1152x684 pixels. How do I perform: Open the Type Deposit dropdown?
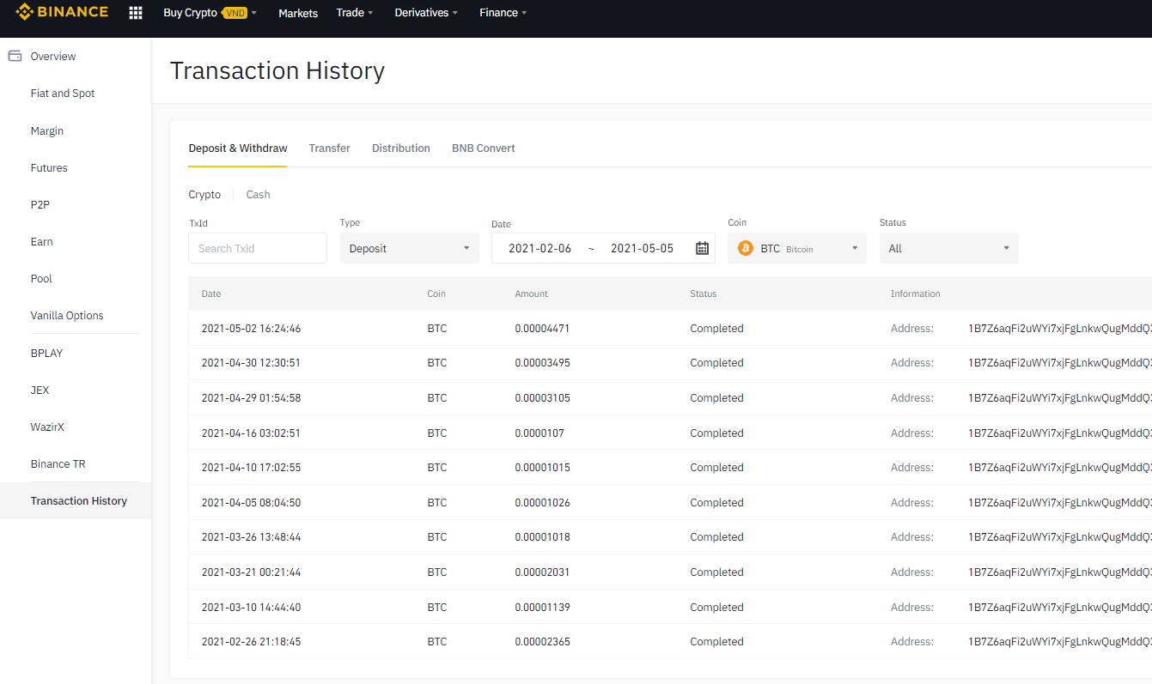[410, 248]
